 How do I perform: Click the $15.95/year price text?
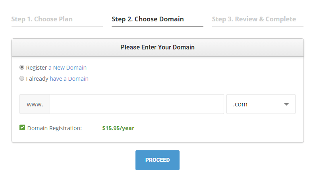(118, 128)
